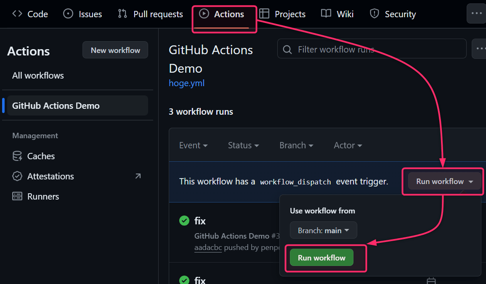The width and height of the screenshot is (486, 284).
Task: Expand the Actor filter dropdown
Action: 348,145
